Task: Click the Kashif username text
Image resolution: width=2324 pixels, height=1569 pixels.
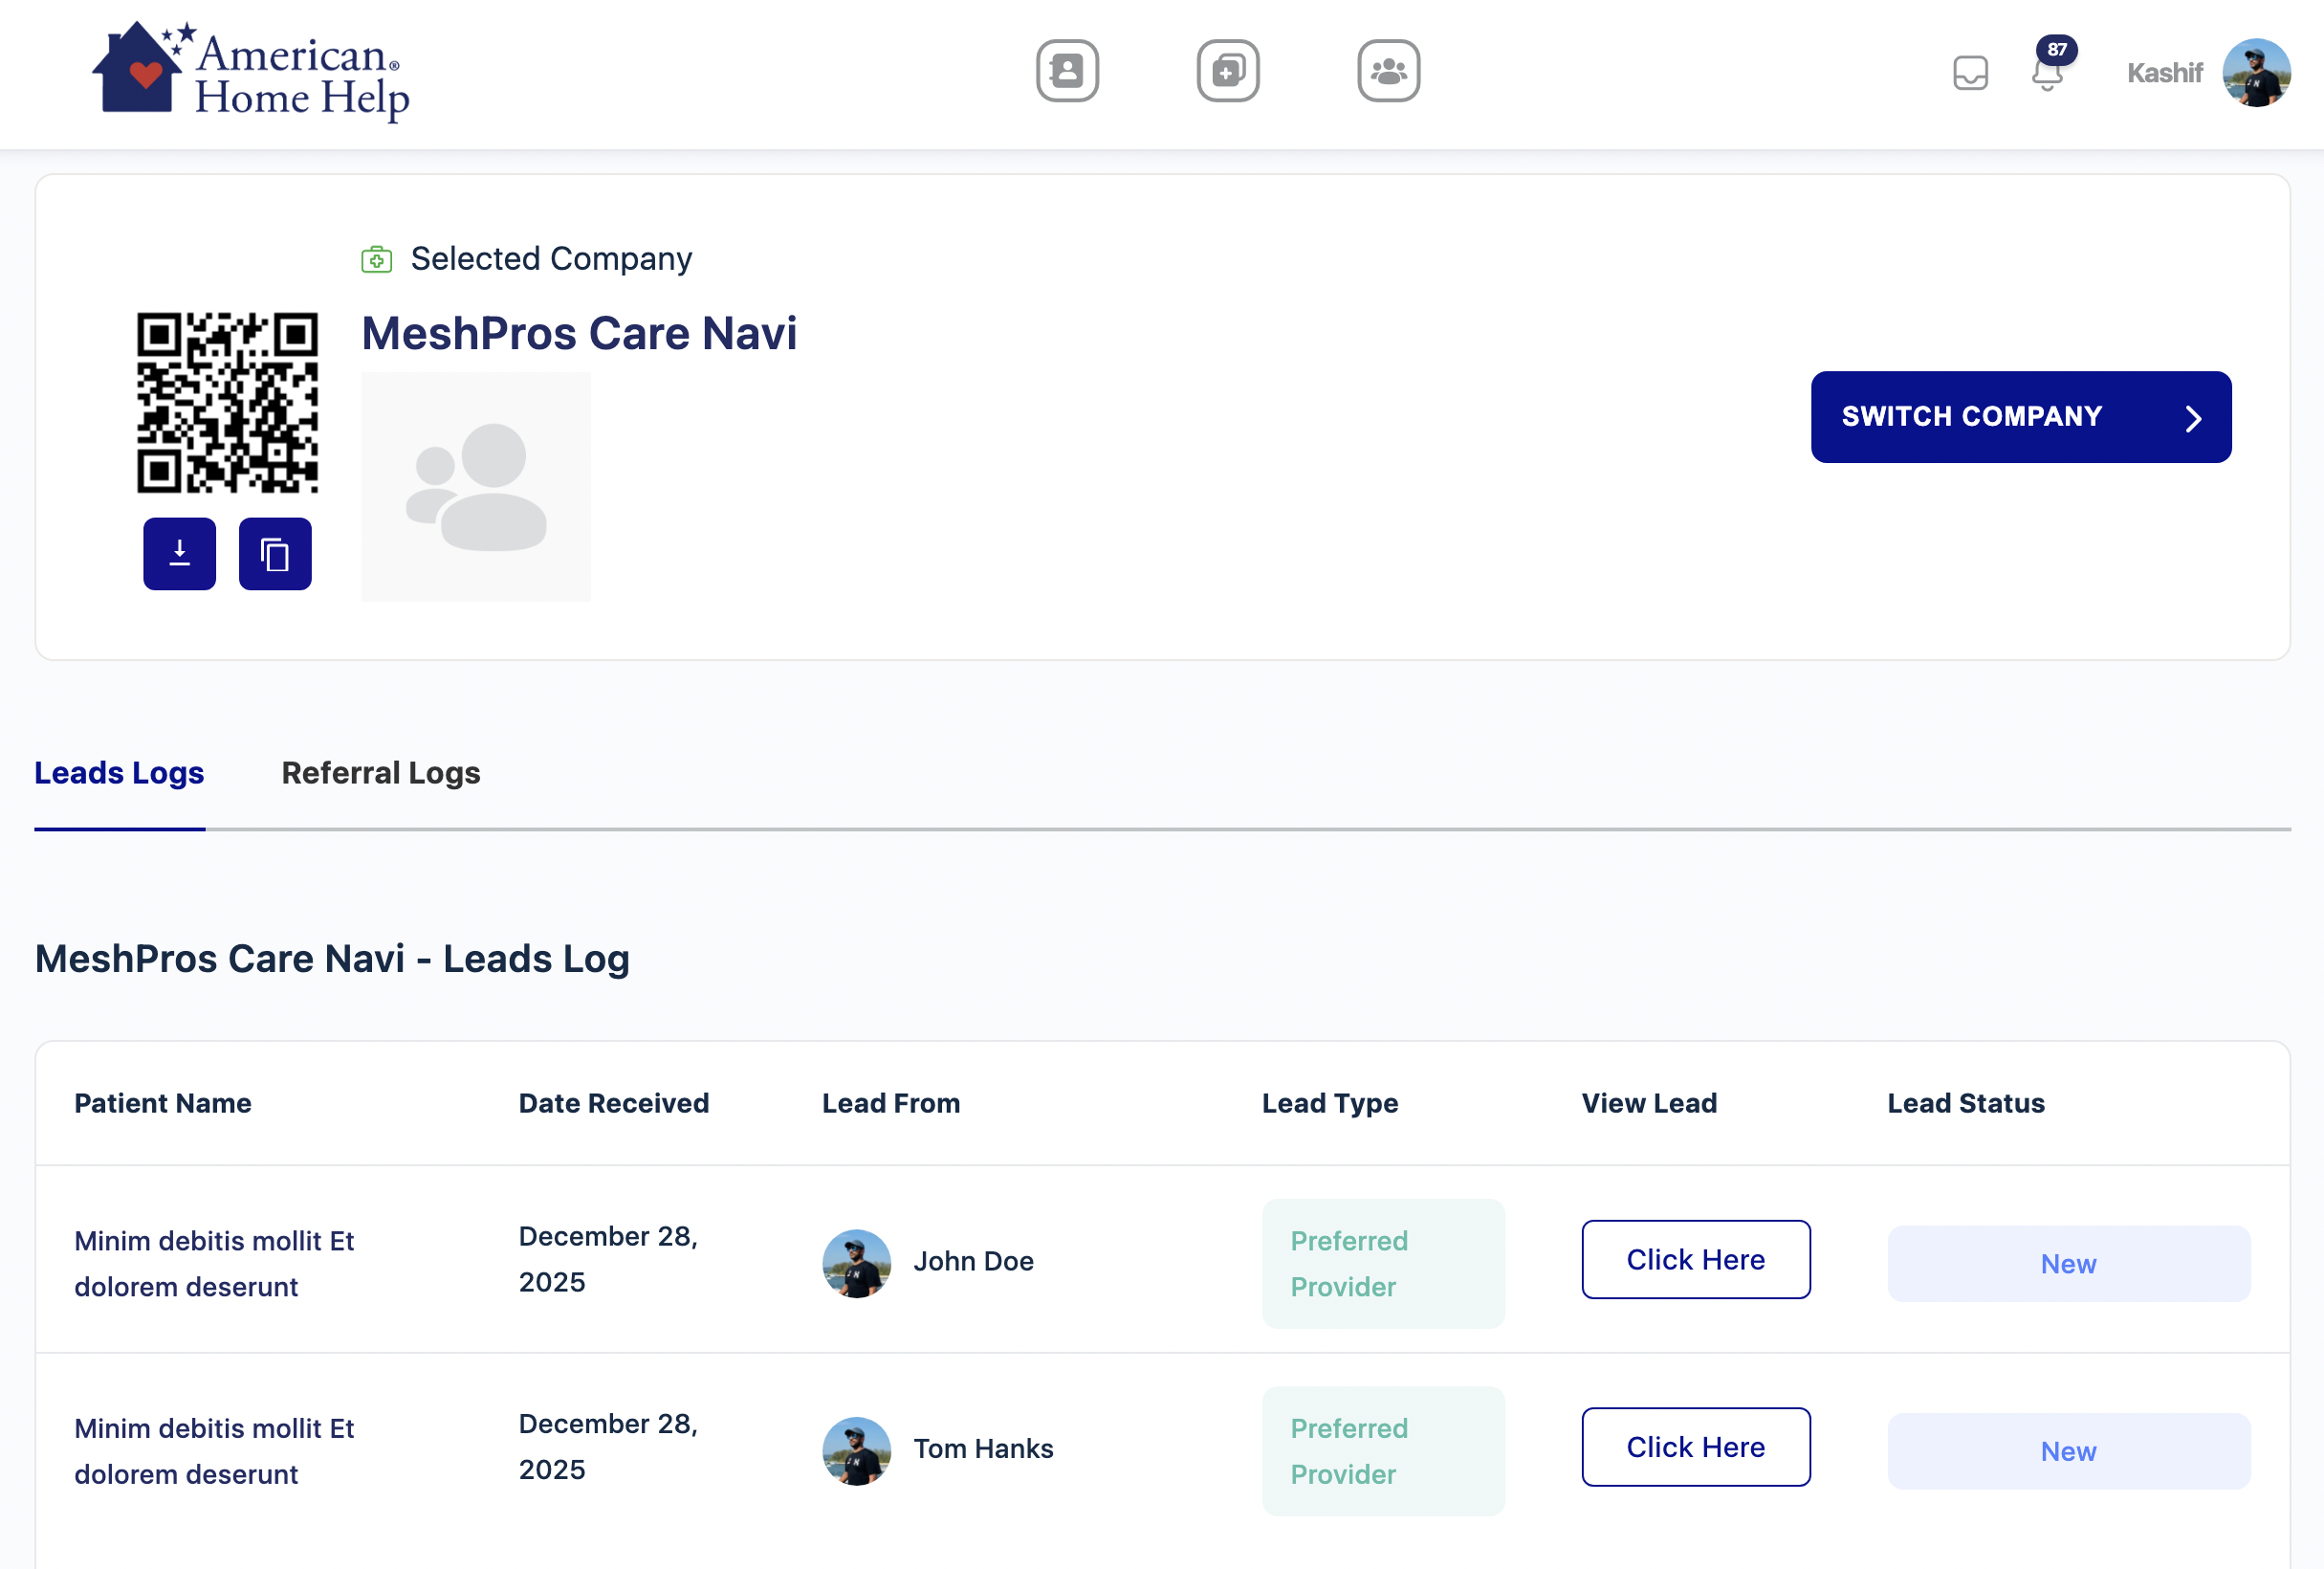Action: click(x=2163, y=73)
